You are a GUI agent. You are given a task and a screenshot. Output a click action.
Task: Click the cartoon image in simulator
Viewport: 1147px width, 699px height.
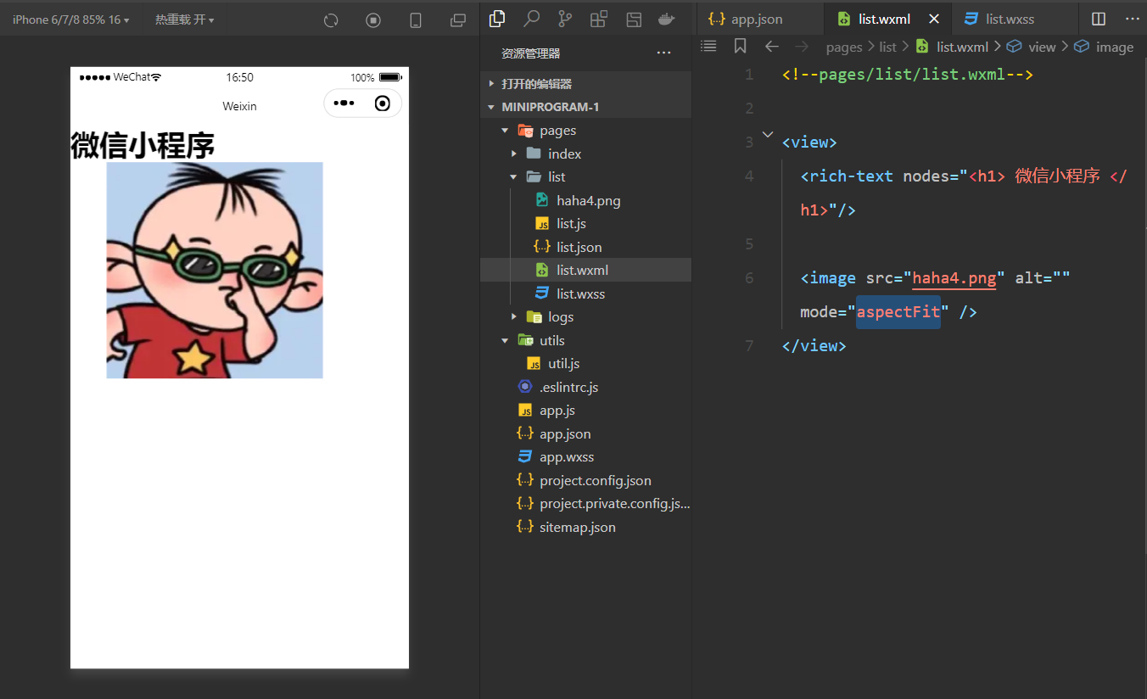click(215, 270)
